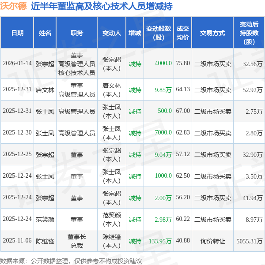Click the holdings value 41.94万
Viewport: 265px width, 265px height.
pos(253,198)
